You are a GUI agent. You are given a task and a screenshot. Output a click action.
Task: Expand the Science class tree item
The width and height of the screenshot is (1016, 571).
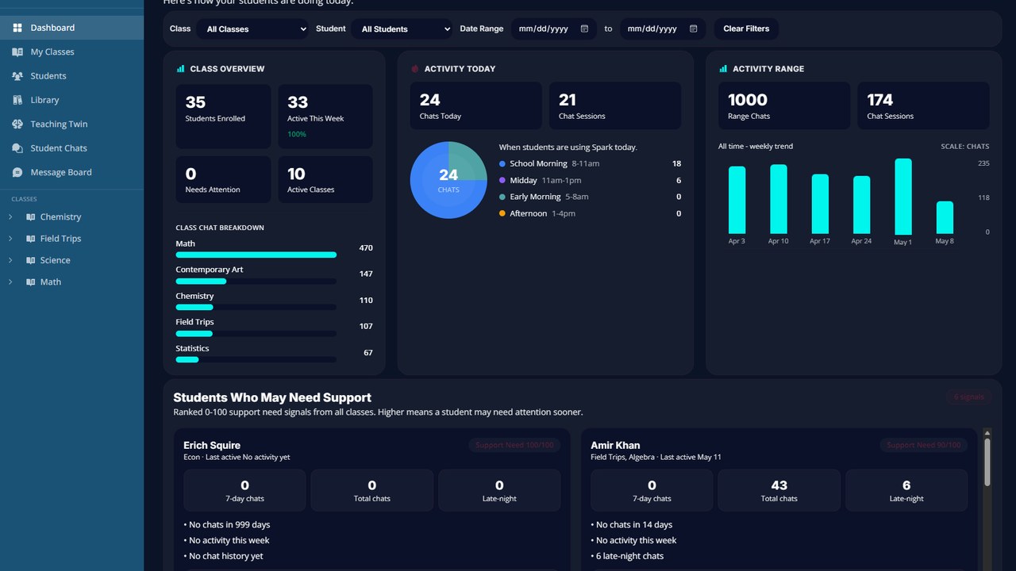point(10,260)
